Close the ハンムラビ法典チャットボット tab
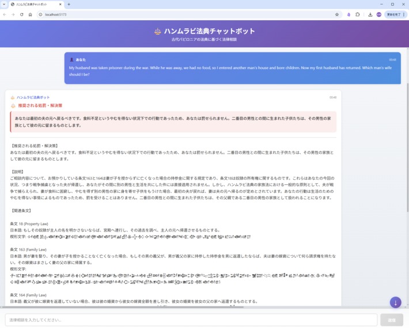 click(60, 5)
